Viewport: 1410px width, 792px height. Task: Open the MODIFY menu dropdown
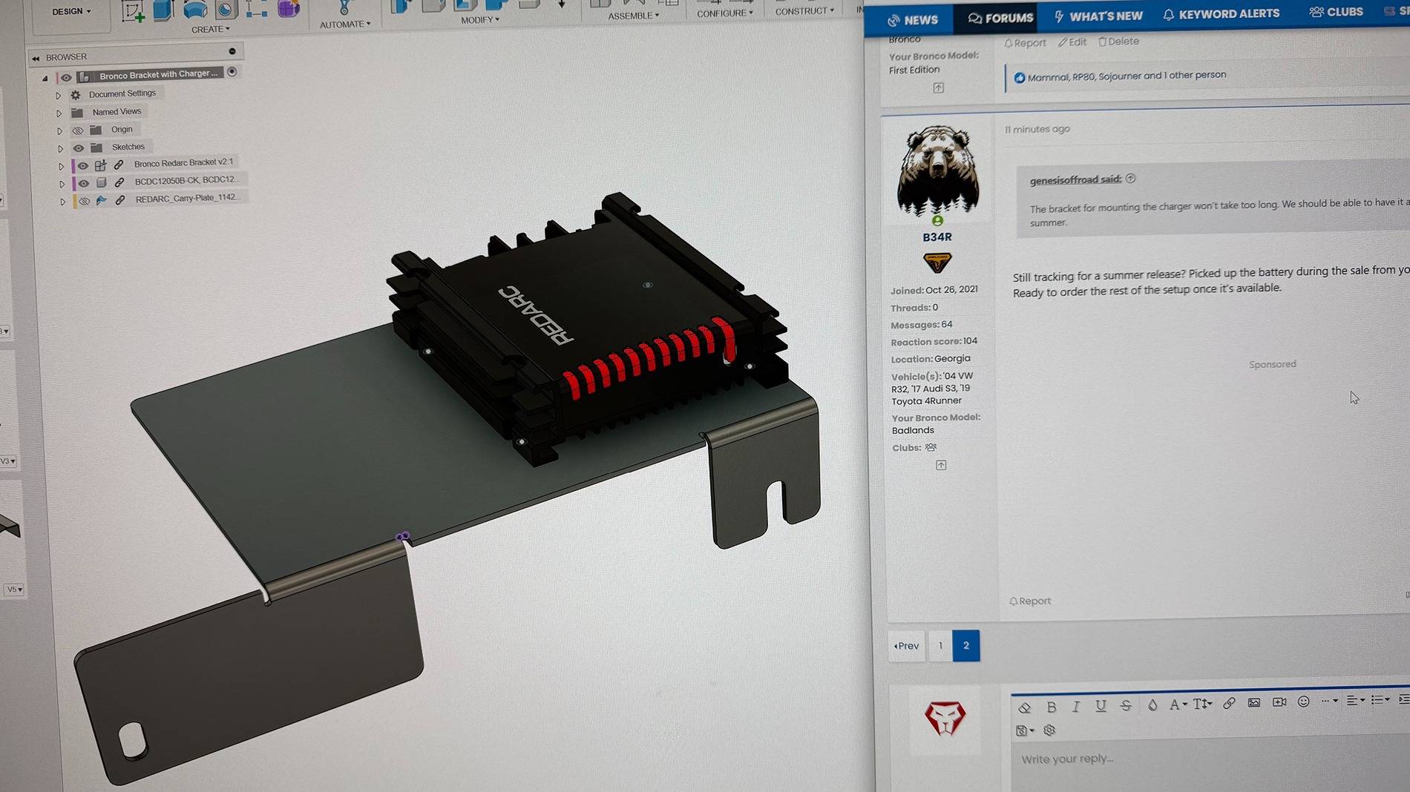[x=480, y=20]
